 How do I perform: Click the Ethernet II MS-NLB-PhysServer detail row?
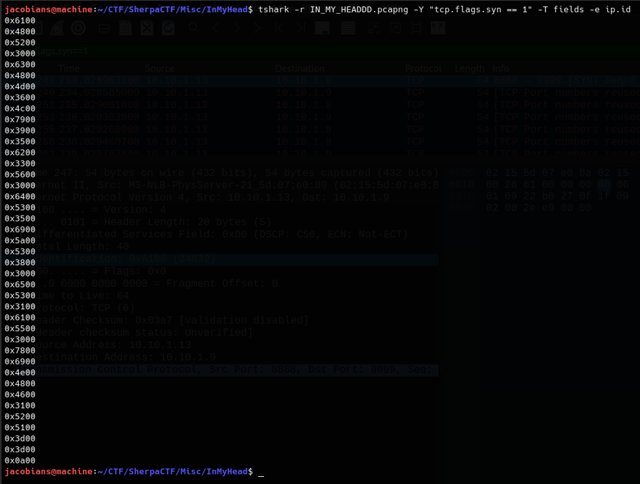236,185
